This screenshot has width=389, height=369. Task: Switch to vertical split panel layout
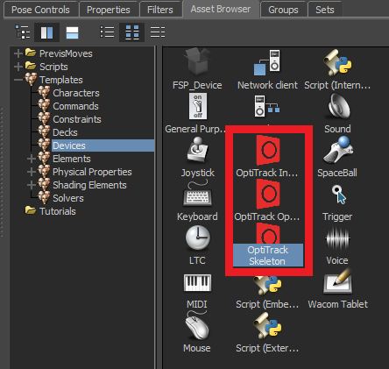click(46, 32)
